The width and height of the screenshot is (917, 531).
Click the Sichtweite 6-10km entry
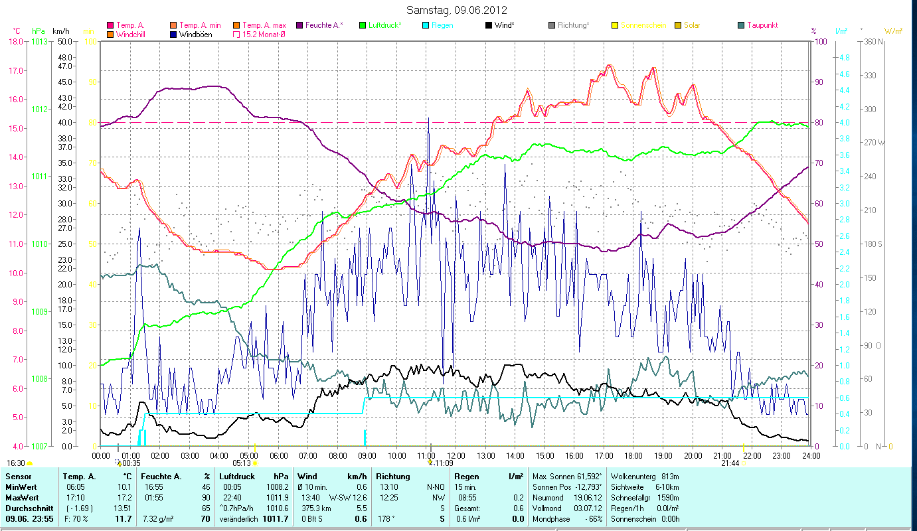click(x=646, y=487)
